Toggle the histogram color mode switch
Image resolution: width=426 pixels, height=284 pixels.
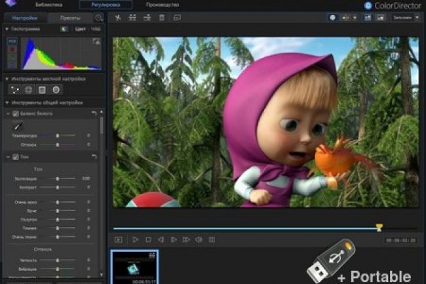click(x=64, y=29)
